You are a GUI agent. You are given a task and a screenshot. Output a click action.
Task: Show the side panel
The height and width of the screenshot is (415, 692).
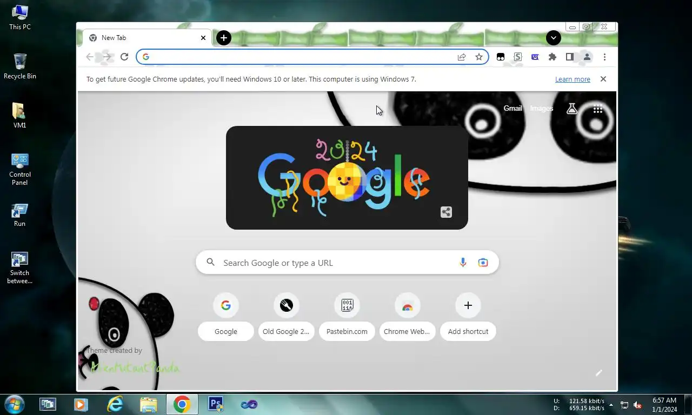pos(570,57)
